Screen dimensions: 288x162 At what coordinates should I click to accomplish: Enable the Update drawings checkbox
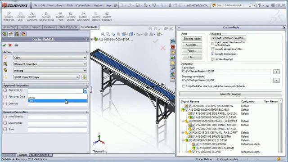pyautogui.click(x=212, y=59)
